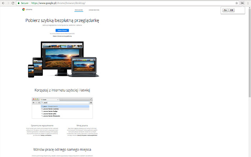Screen dimensions: 251x157
Task: Switch to the Chrome Web Store tab
Action: [94, 10]
